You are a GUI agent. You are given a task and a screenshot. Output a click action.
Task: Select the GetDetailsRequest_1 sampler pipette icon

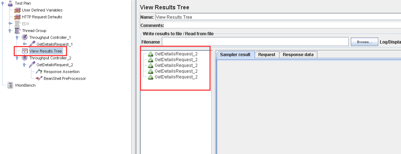[x=32, y=44]
